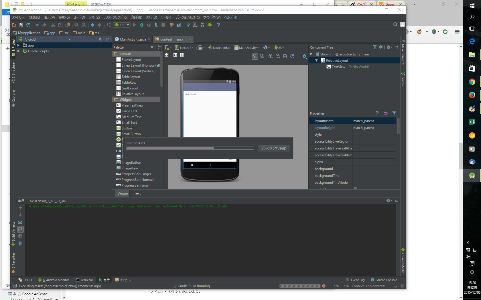Open the SDK Manager icon
The width and height of the screenshot is (481, 300).
(x=202, y=25)
